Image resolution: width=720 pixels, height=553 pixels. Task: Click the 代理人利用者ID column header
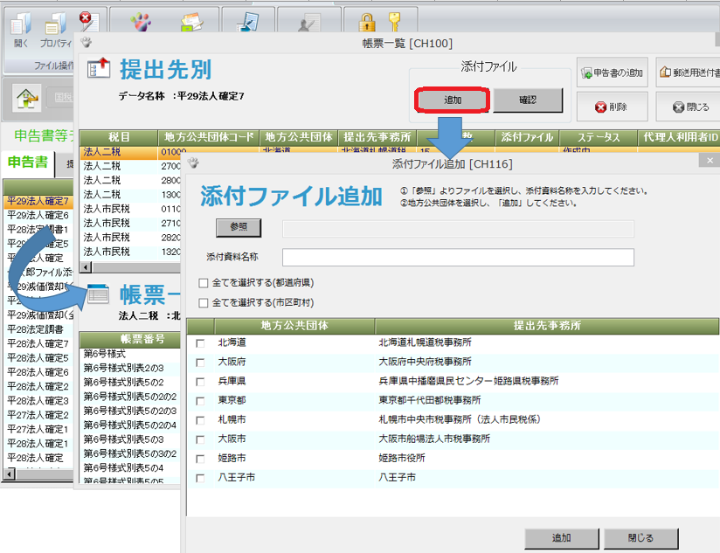coord(680,137)
